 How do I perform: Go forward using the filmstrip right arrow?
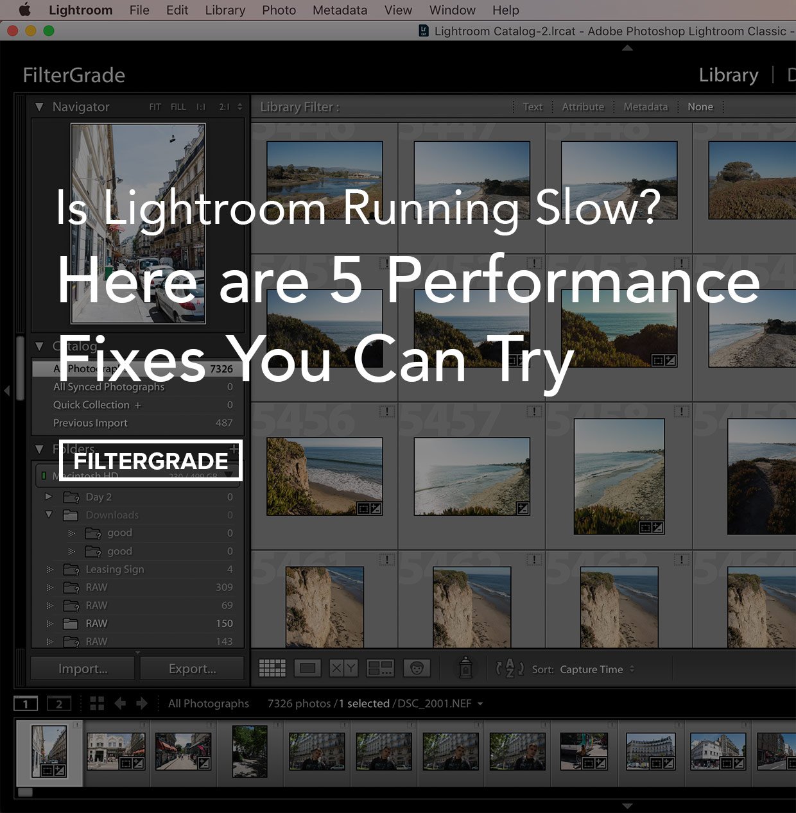[x=142, y=703]
